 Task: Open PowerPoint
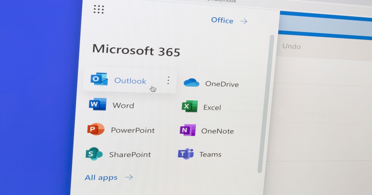coord(133,130)
